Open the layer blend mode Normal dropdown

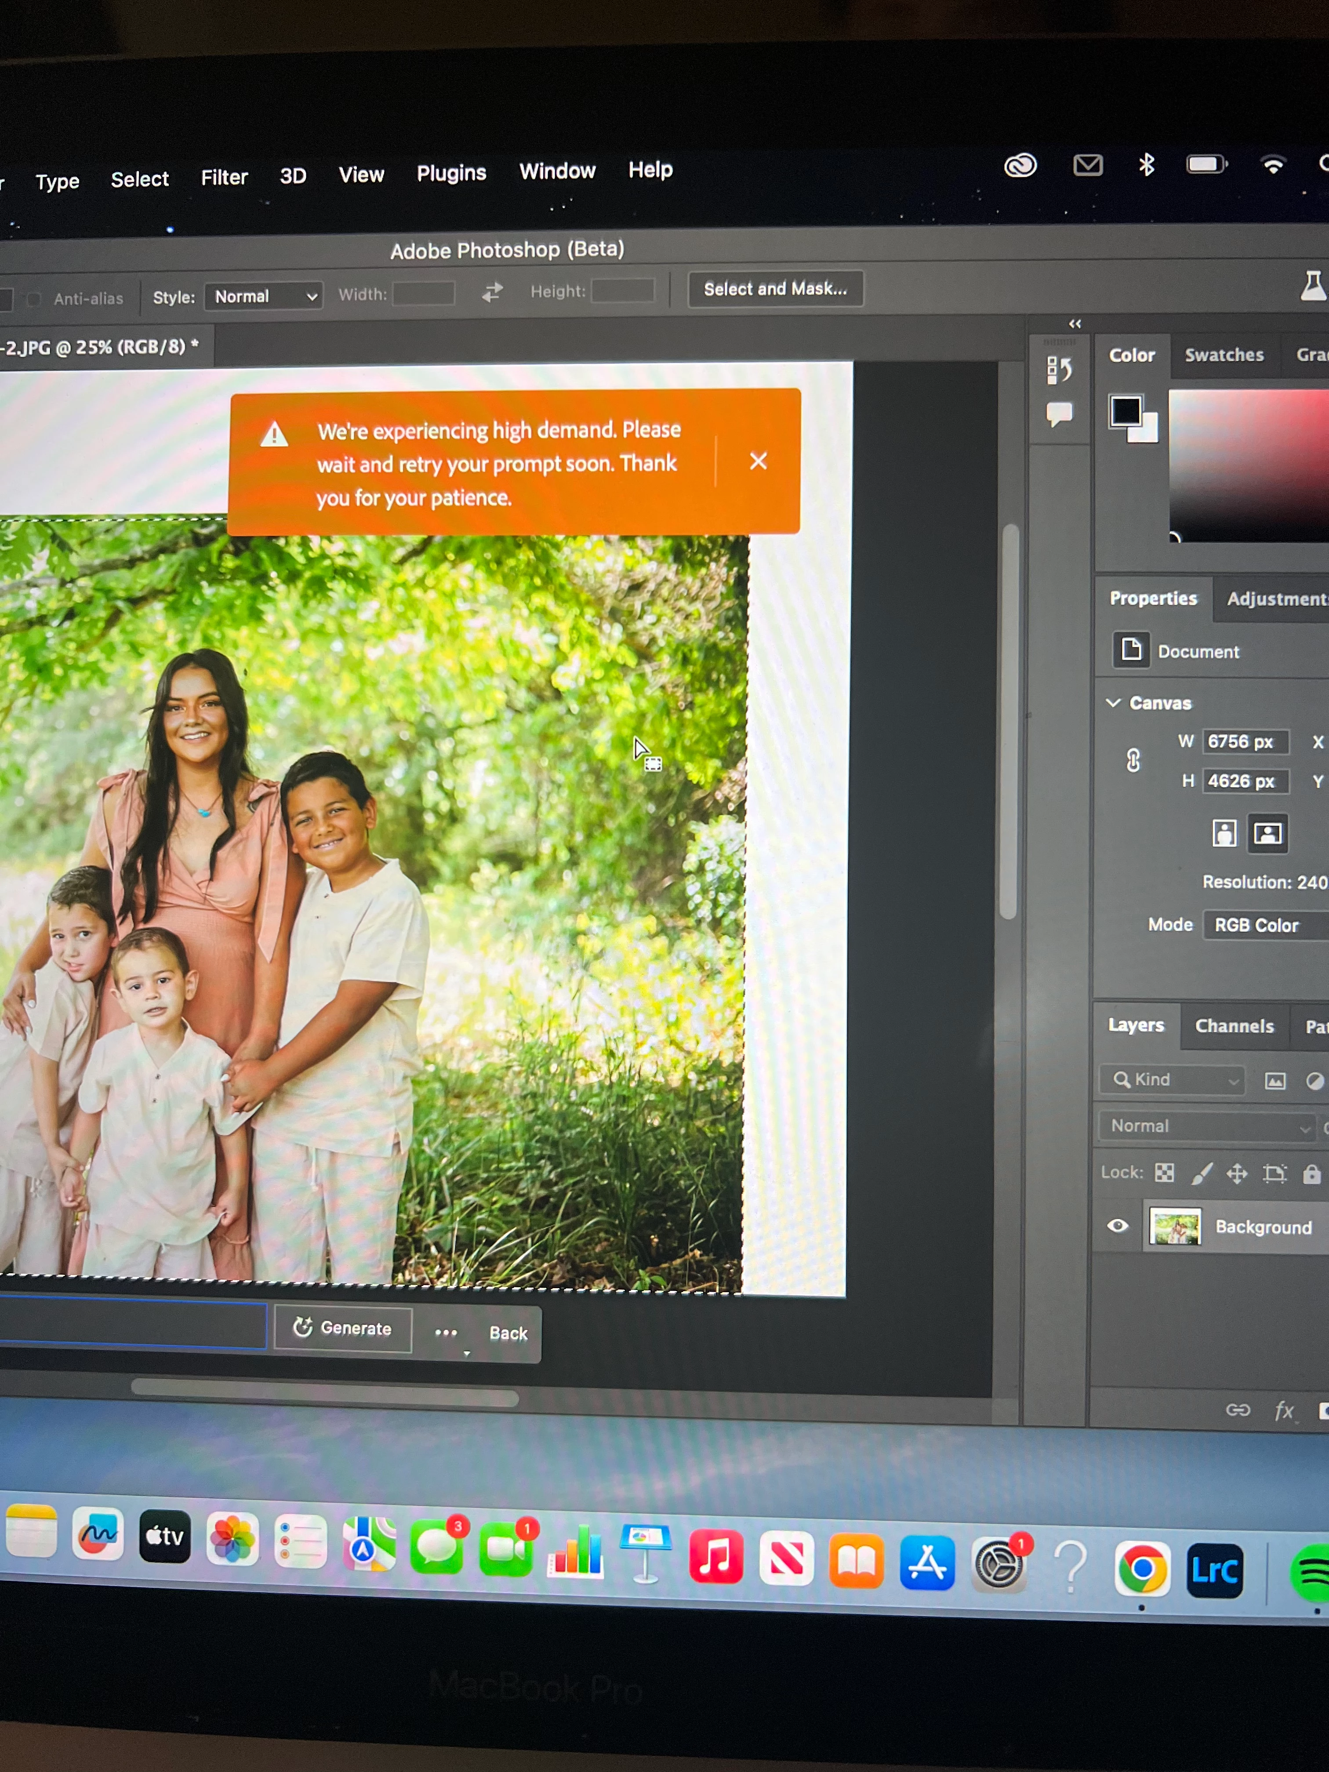click(x=1207, y=1126)
